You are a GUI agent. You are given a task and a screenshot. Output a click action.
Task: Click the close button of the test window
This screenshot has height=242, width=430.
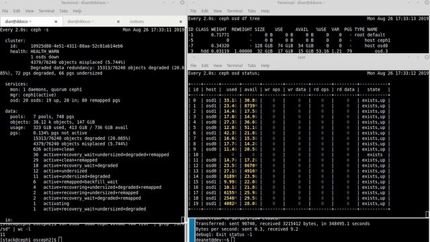click(x=427, y=57)
